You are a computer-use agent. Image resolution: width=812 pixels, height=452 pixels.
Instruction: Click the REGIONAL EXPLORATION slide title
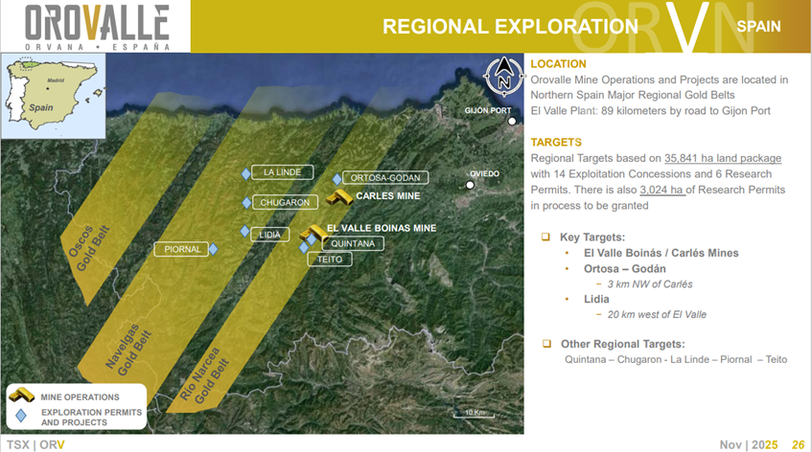point(510,27)
